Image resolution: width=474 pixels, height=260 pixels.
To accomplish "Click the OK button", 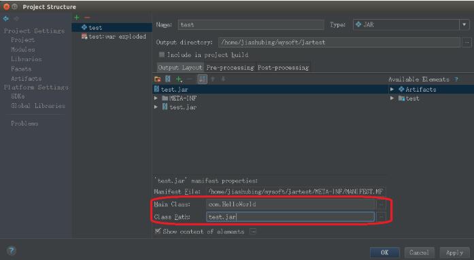I will (x=385, y=253).
